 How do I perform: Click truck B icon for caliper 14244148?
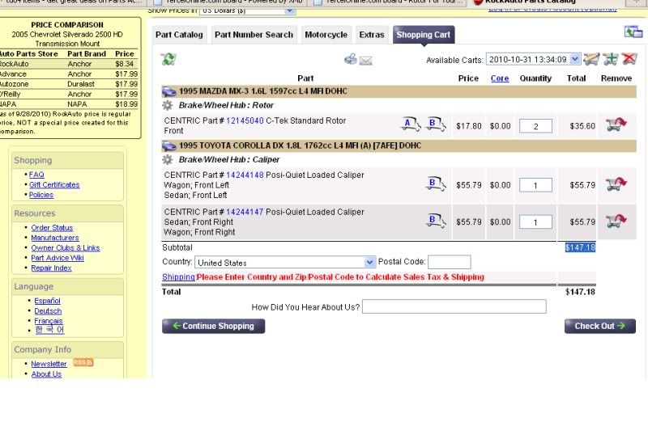point(436,184)
